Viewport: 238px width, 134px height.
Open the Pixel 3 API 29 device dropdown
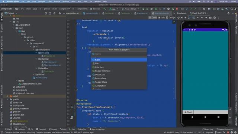pos(131,9)
